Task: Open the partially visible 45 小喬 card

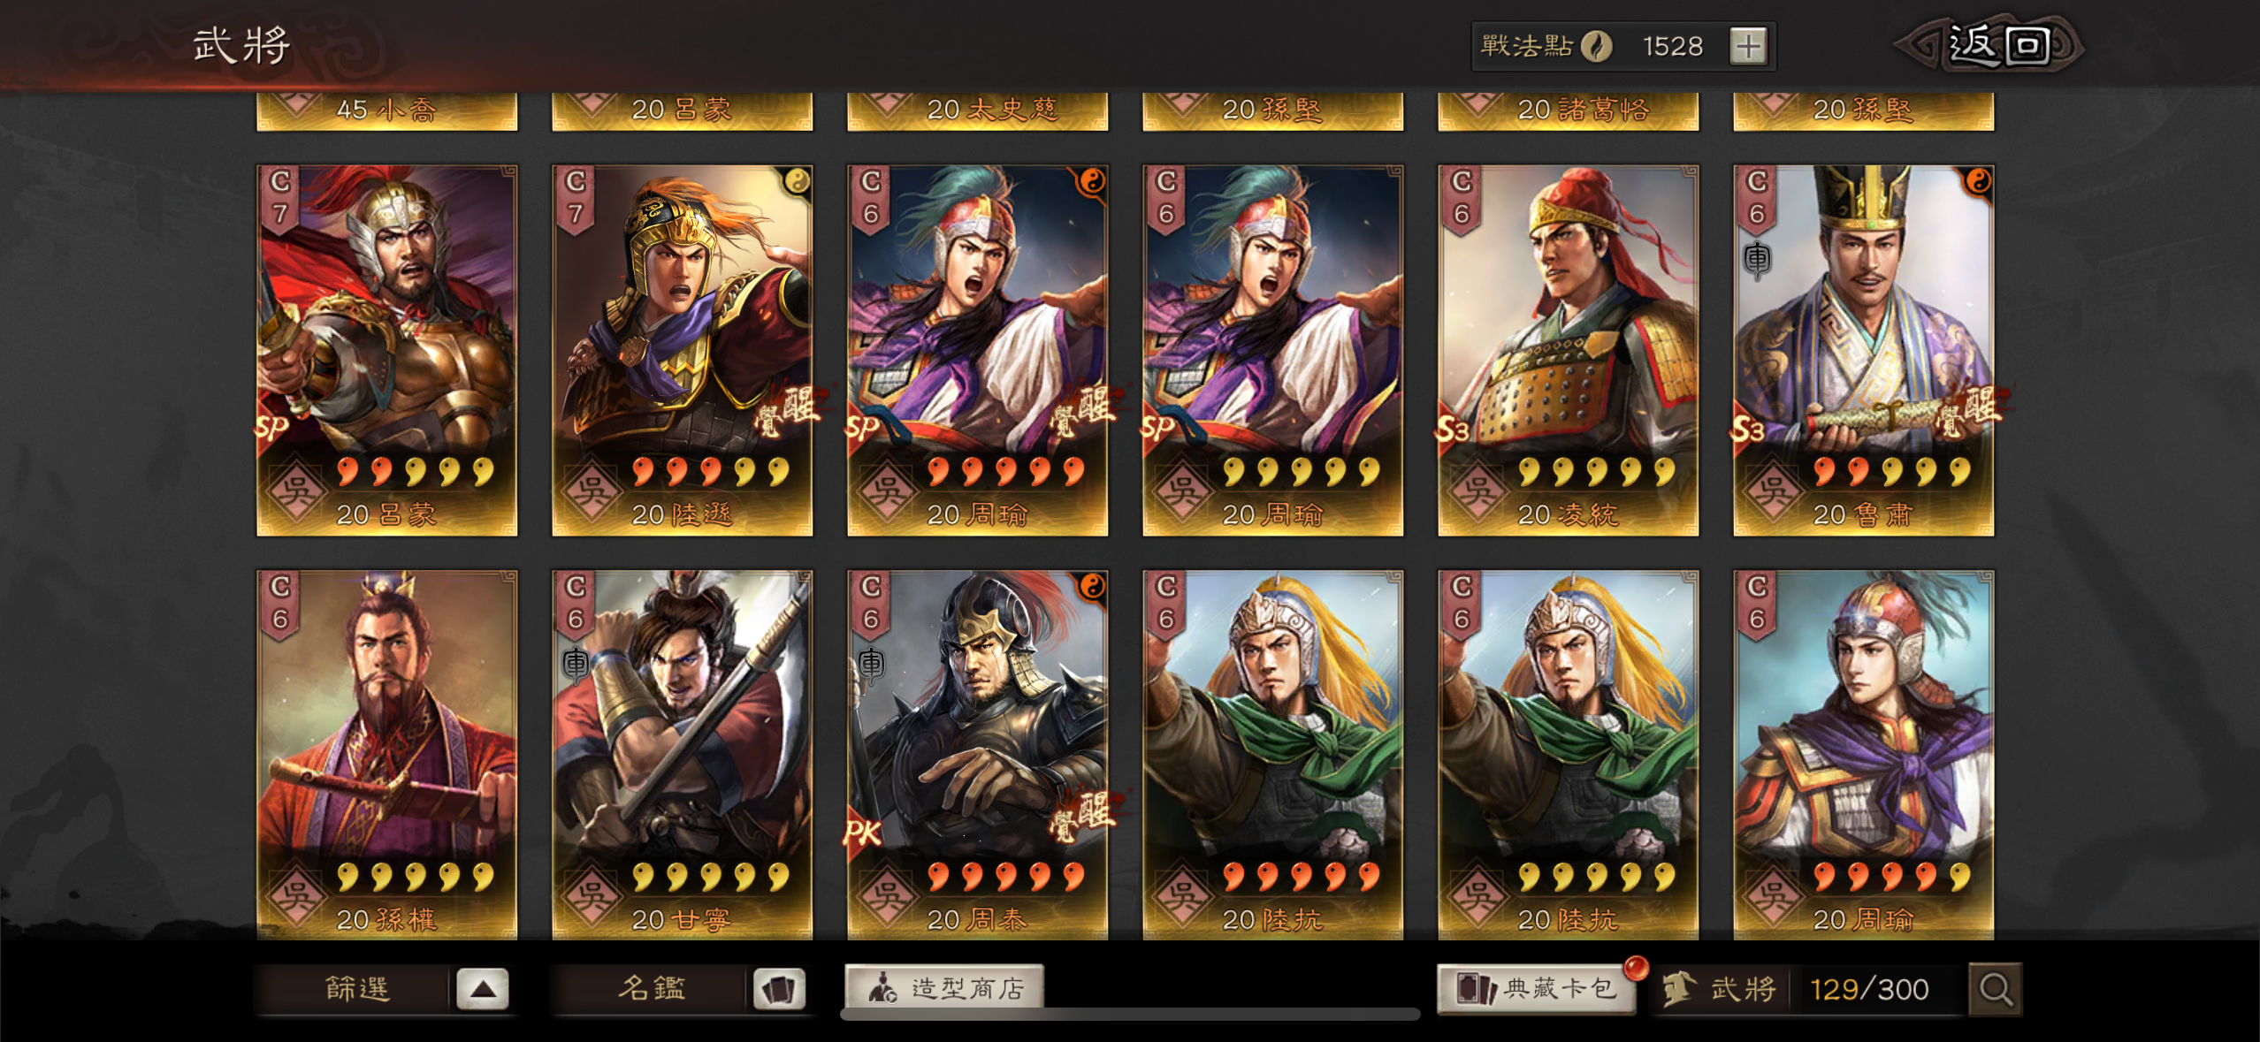Action: (387, 111)
